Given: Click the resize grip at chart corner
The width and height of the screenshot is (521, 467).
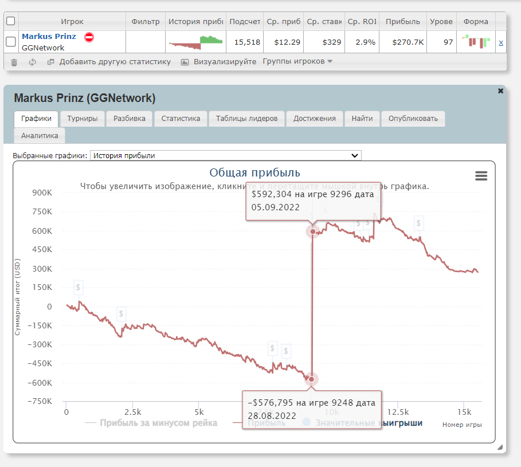Looking at the screenshot, I should 499,447.
